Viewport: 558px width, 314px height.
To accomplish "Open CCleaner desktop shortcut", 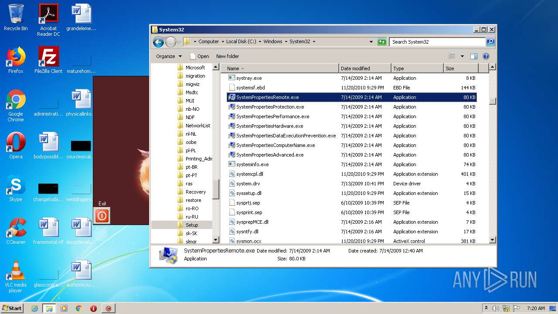I will tap(16, 231).
